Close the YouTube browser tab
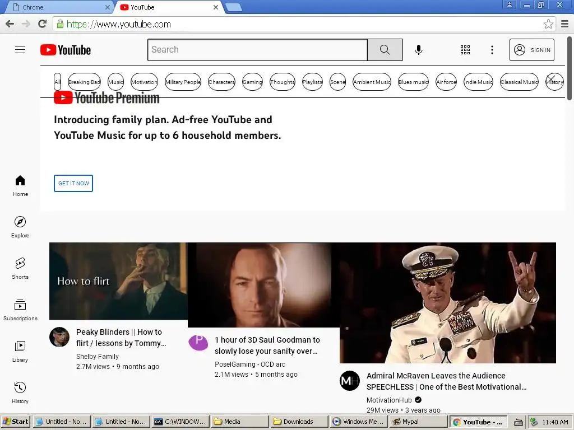Viewport: 574px width, 430px height. point(216,7)
